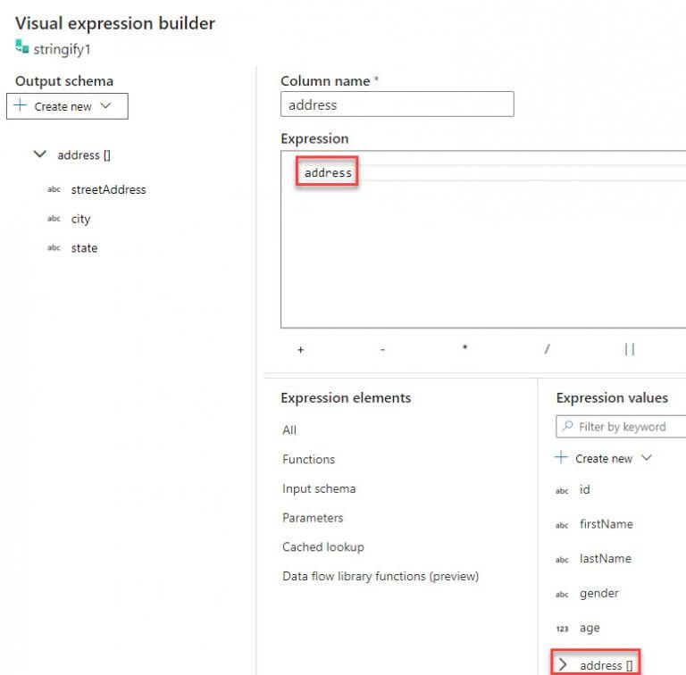Click the search icon in keyword filter
Image resolution: width=686 pixels, height=675 pixels.
(567, 427)
